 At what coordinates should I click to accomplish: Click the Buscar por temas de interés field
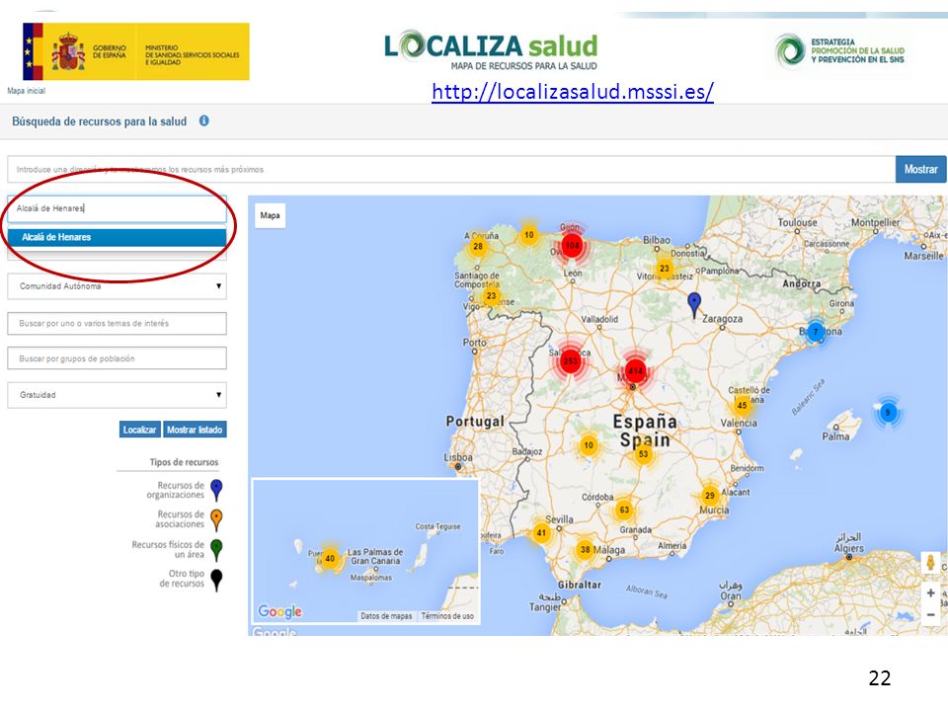pos(117,324)
